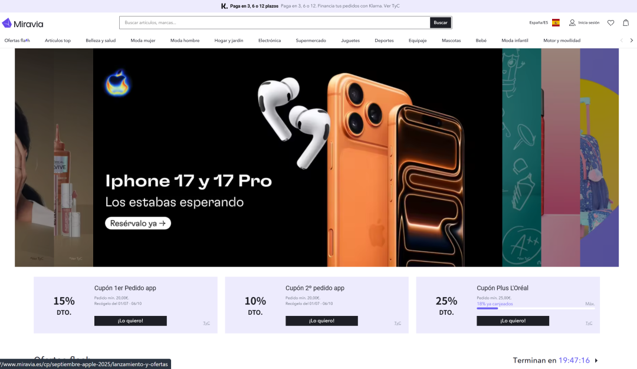Expand flash offers via the timer arrow

(x=596, y=361)
